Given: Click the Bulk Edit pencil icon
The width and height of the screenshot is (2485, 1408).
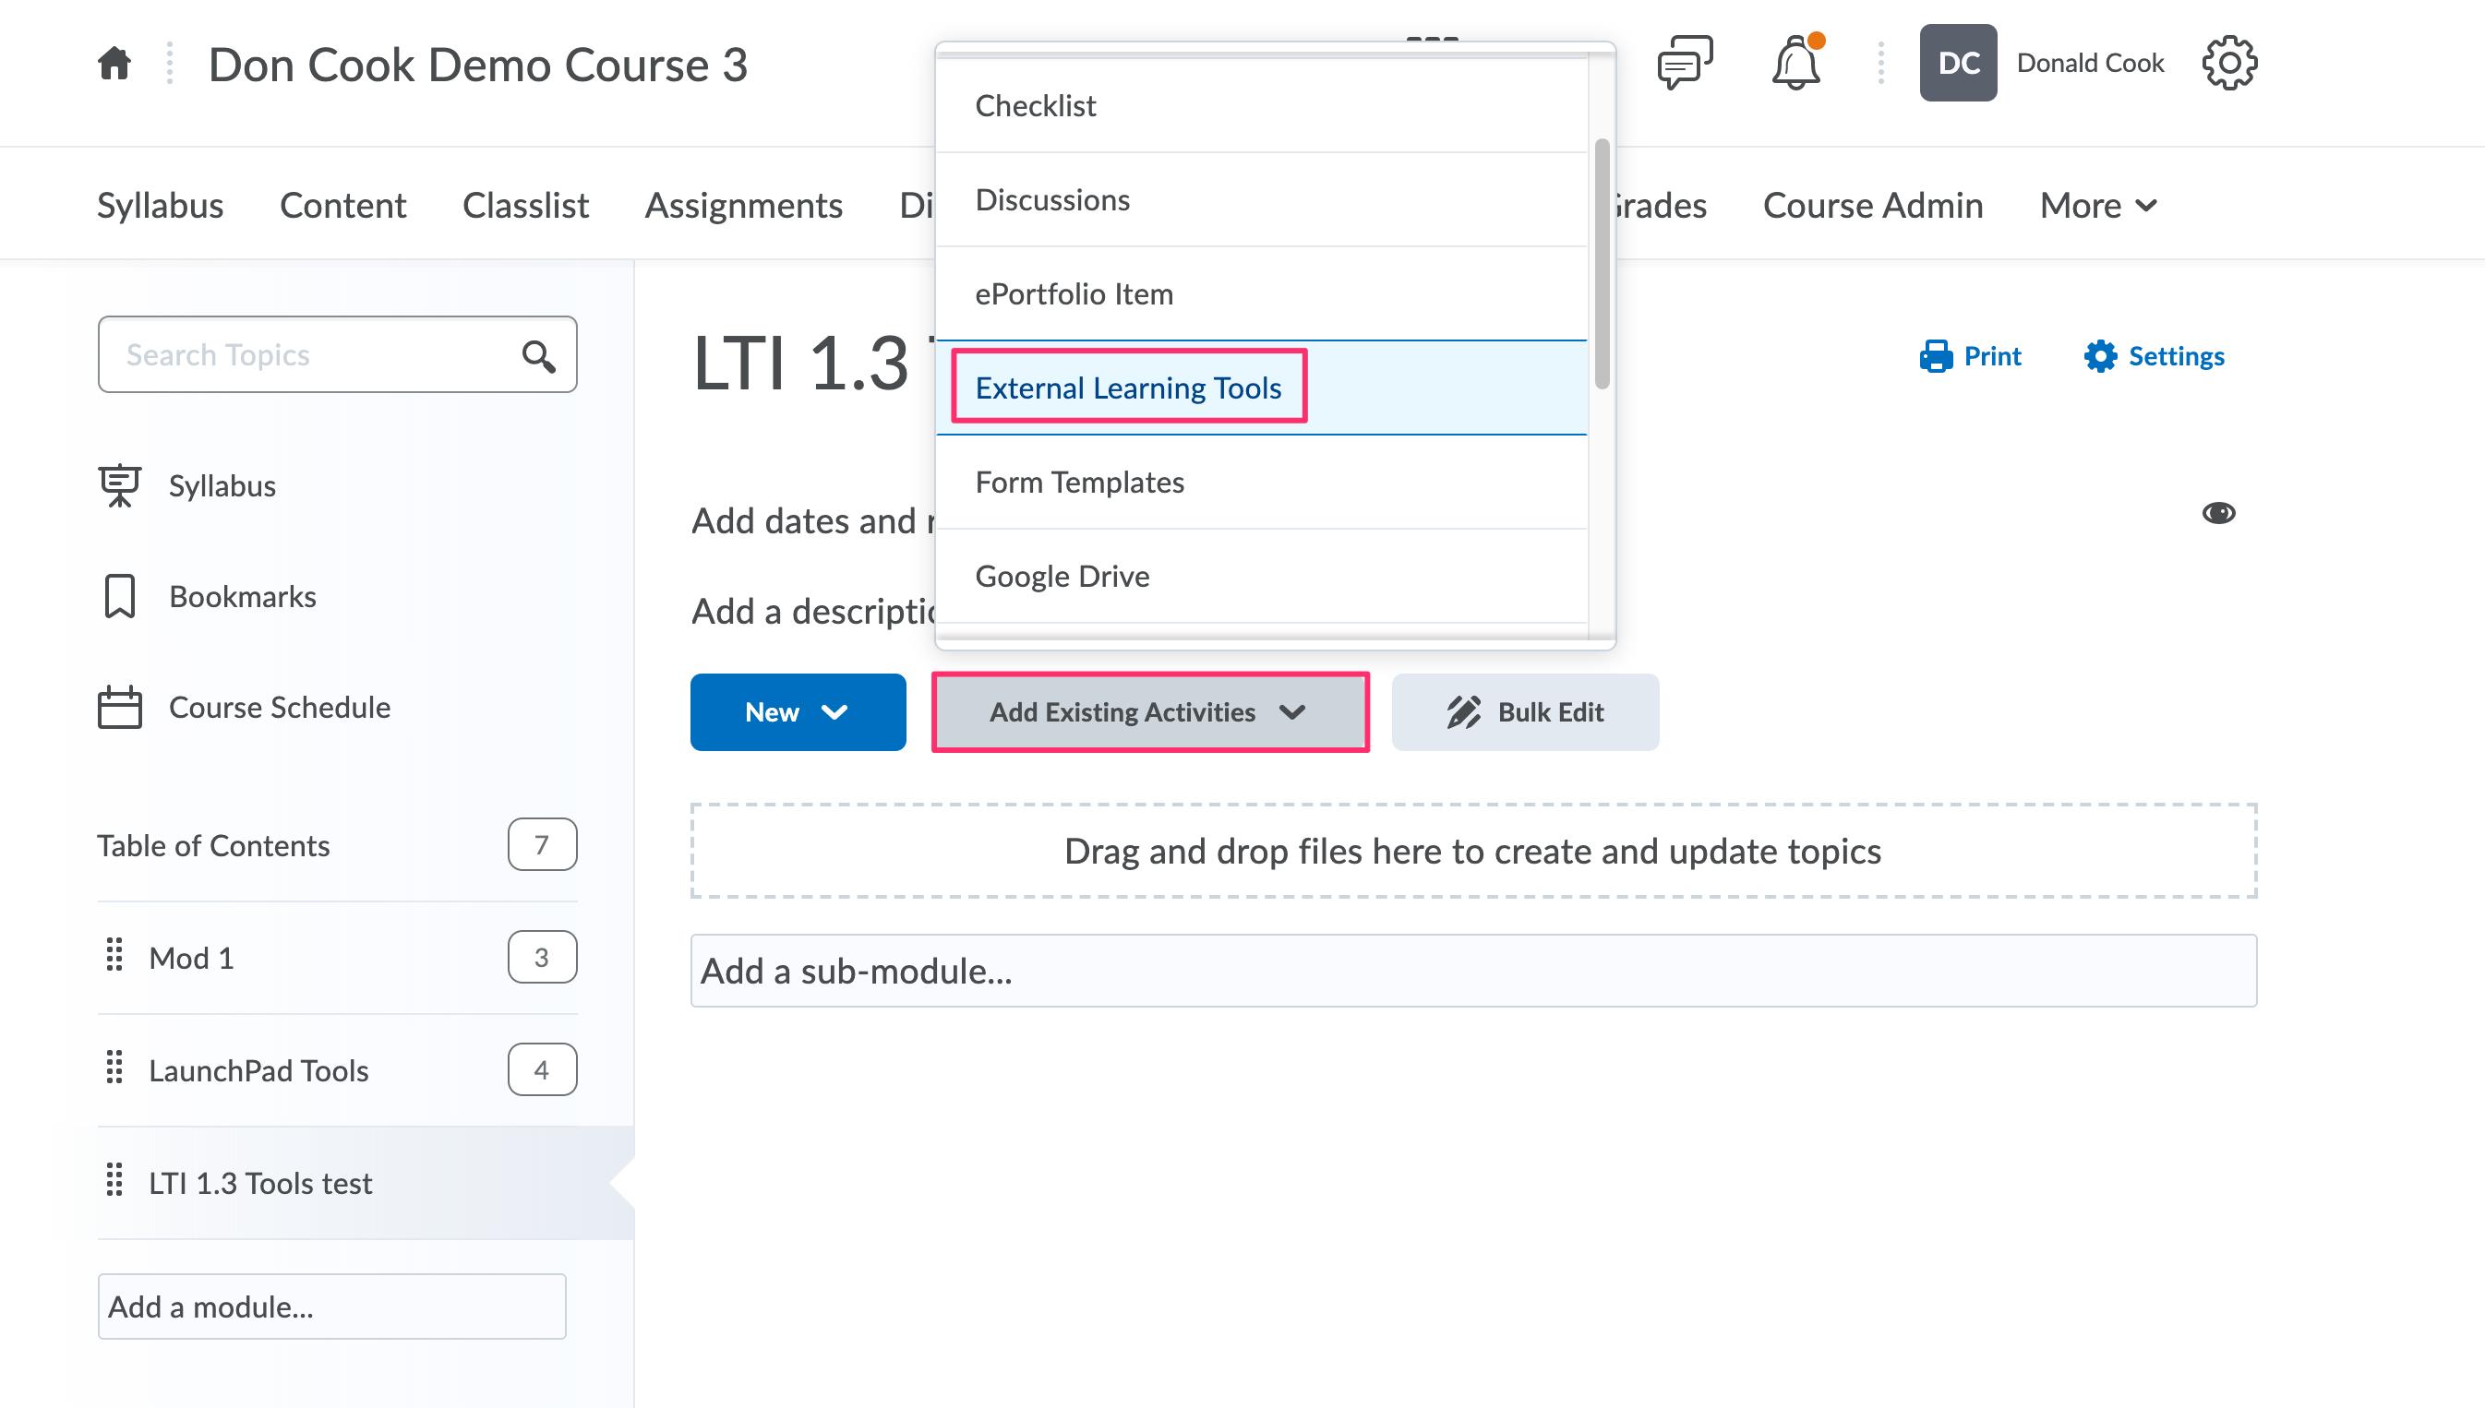Looking at the screenshot, I should pyautogui.click(x=1462, y=712).
